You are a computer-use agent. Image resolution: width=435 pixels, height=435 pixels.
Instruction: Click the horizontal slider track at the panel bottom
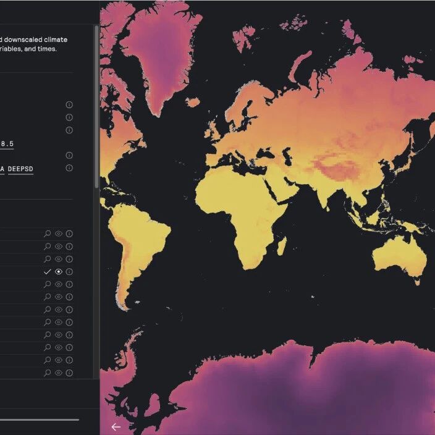click(40, 420)
